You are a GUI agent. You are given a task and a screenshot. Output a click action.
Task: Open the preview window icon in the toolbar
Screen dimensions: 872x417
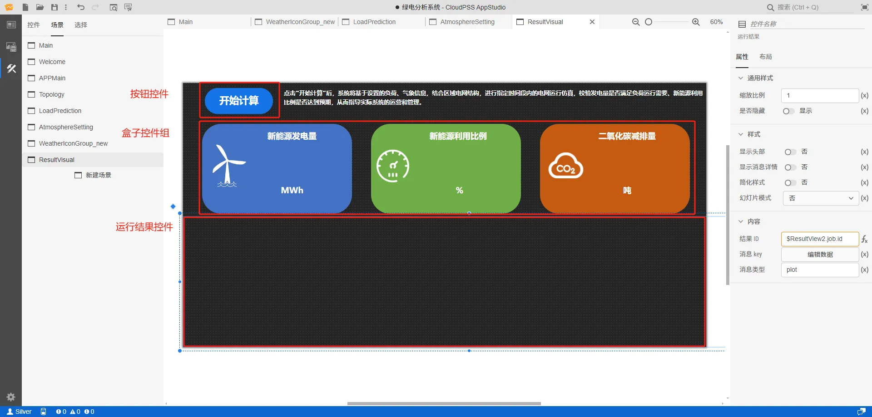coord(114,7)
